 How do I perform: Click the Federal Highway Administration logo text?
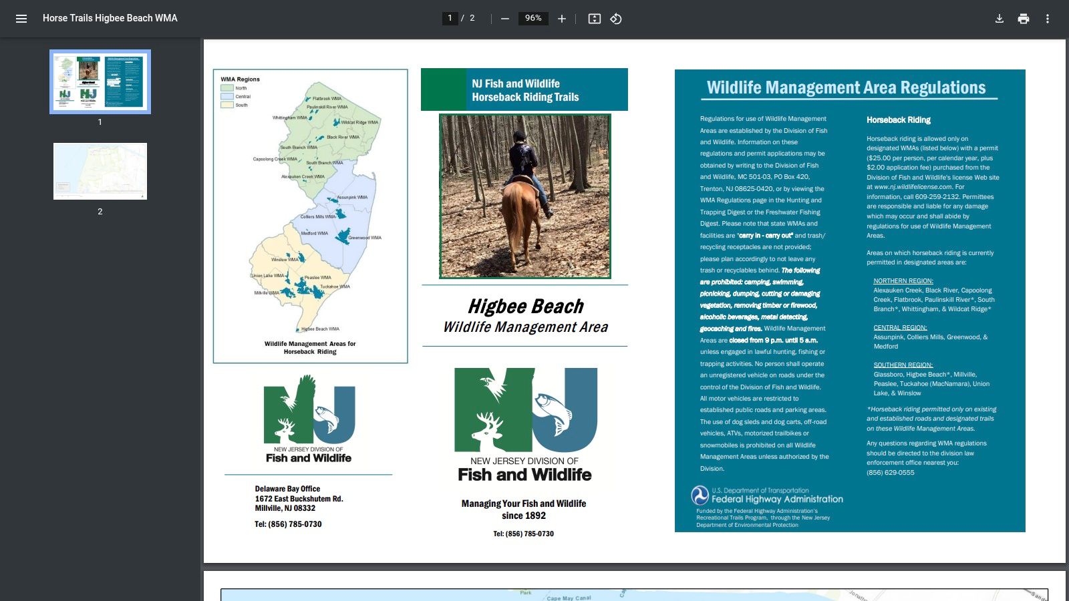pos(777,499)
